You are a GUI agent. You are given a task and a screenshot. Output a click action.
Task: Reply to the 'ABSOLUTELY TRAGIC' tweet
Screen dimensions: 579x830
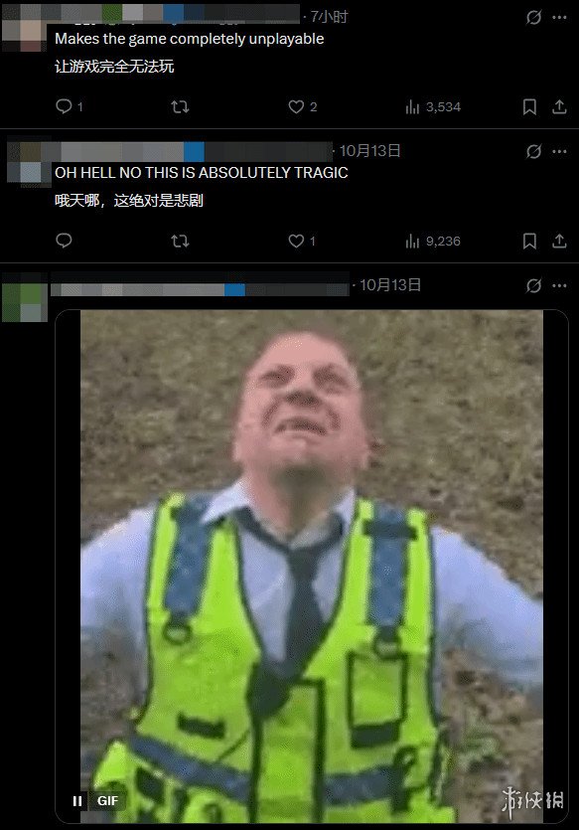(64, 241)
